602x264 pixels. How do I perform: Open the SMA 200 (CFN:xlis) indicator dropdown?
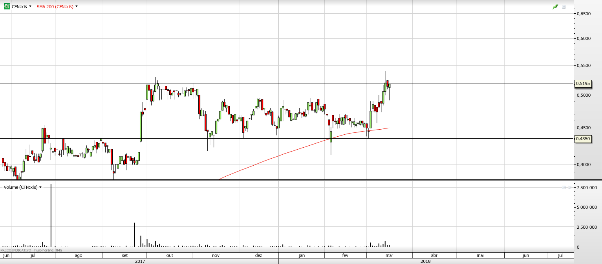[x=77, y=7]
